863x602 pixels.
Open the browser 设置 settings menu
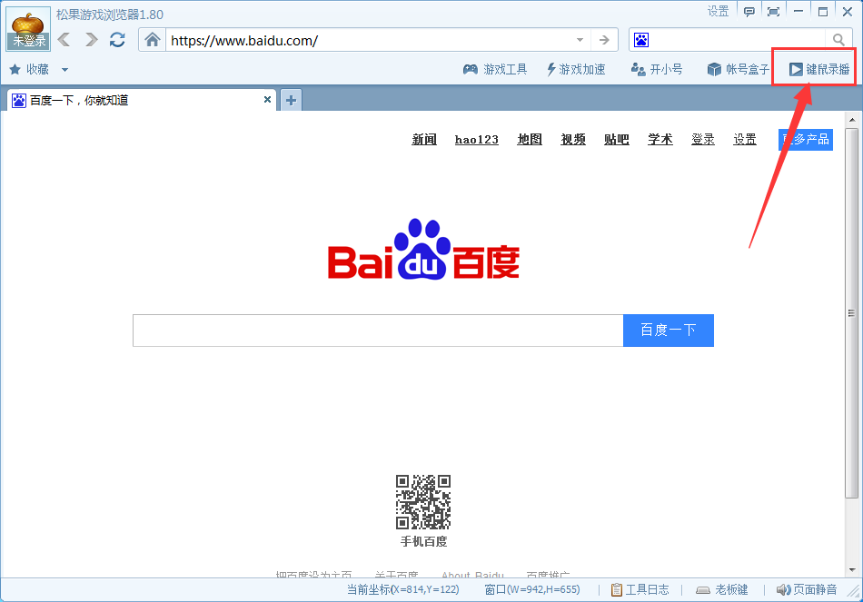click(x=717, y=11)
